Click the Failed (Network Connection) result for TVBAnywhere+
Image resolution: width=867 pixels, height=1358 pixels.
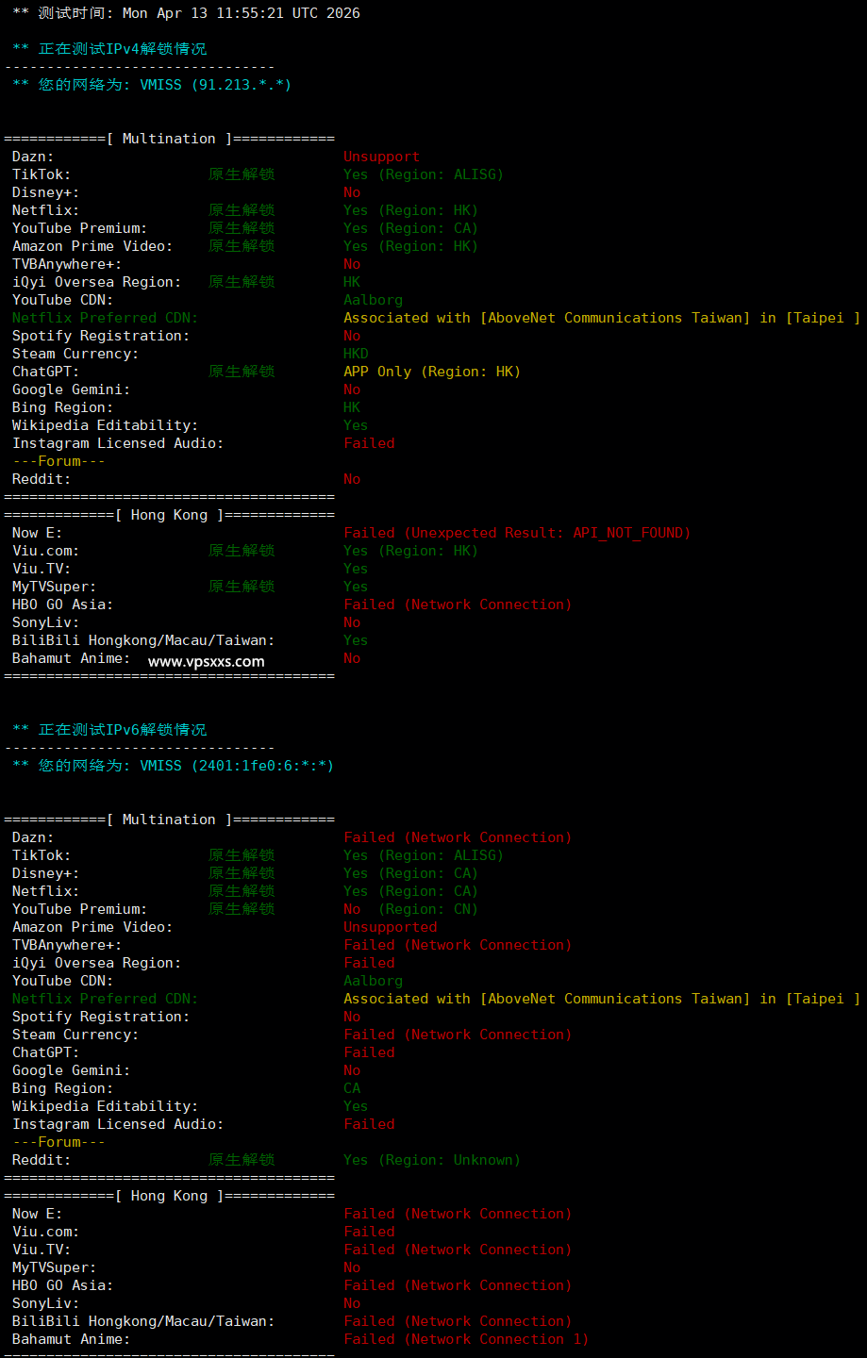(458, 945)
